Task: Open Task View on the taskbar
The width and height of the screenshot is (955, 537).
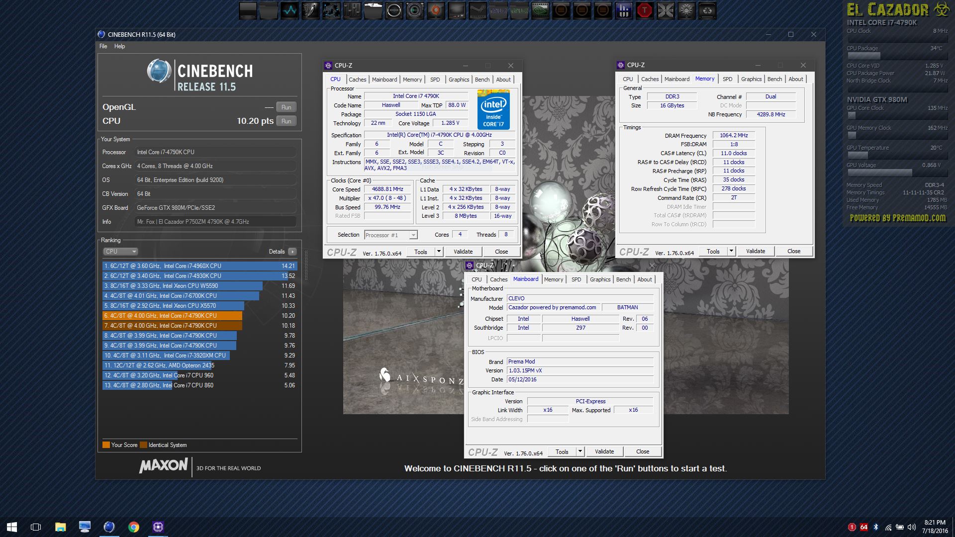Action: tap(36, 527)
